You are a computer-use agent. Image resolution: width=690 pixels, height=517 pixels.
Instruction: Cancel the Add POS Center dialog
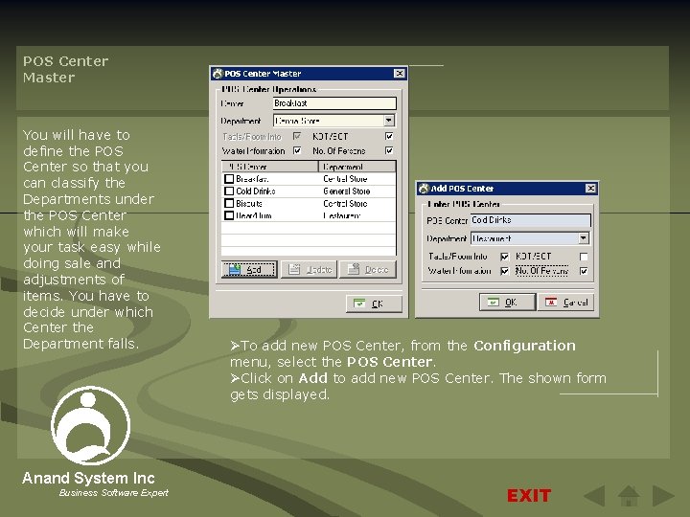[x=566, y=302]
